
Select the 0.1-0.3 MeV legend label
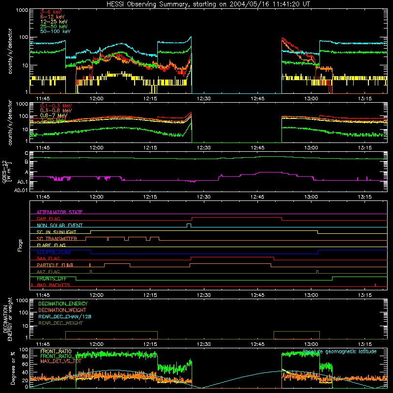pyautogui.click(x=56, y=106)
